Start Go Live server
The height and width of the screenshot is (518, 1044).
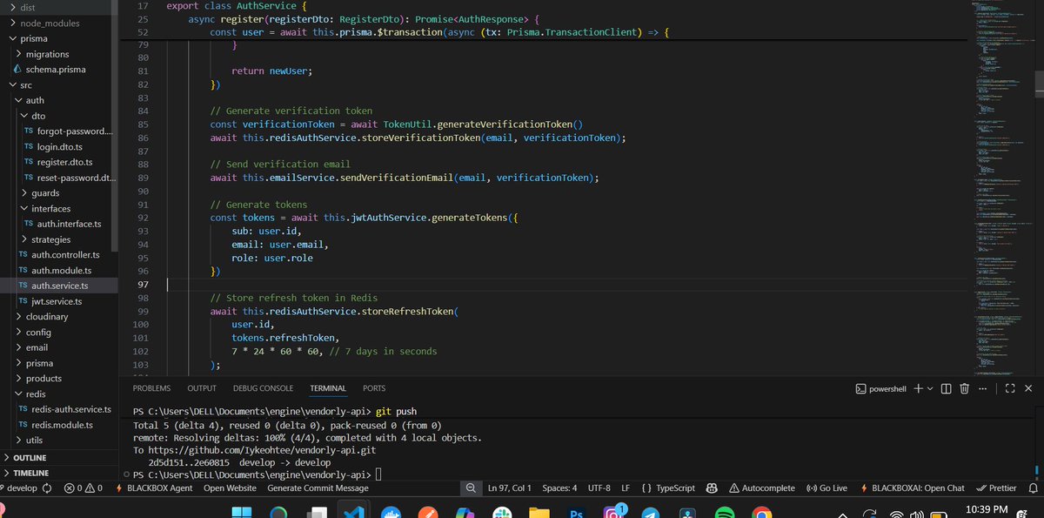(827, 488)
